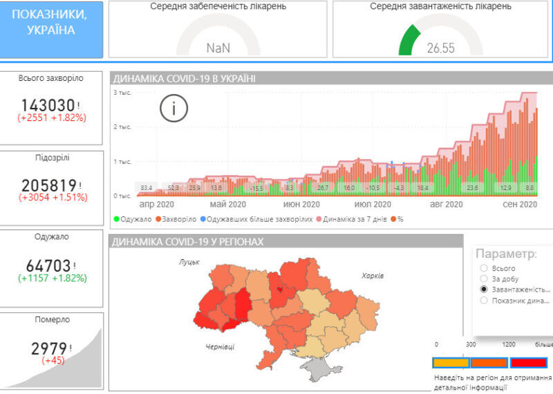Click the 'Підозрілі' value 205819
This screenshot has width=553, height=394.
click(49, 185)
